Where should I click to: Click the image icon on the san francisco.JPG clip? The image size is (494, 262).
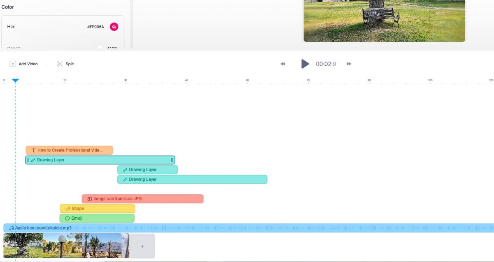(90, 198)
